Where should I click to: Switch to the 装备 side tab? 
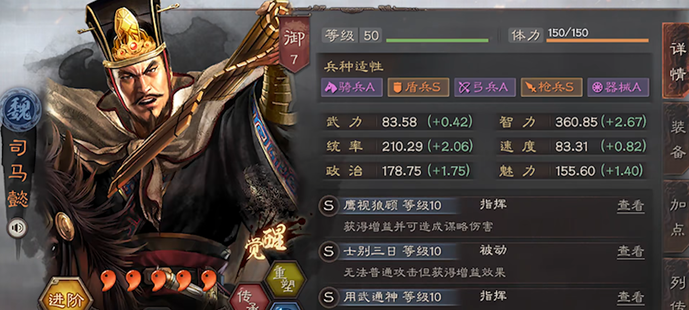[x=676, y=139]
